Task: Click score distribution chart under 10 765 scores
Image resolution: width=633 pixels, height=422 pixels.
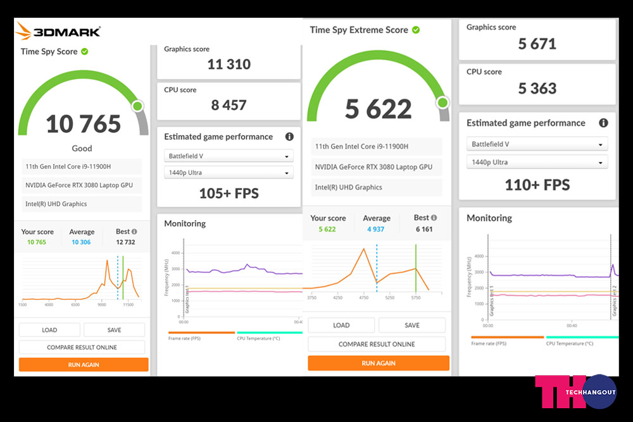Action: [x=82, y=282]
